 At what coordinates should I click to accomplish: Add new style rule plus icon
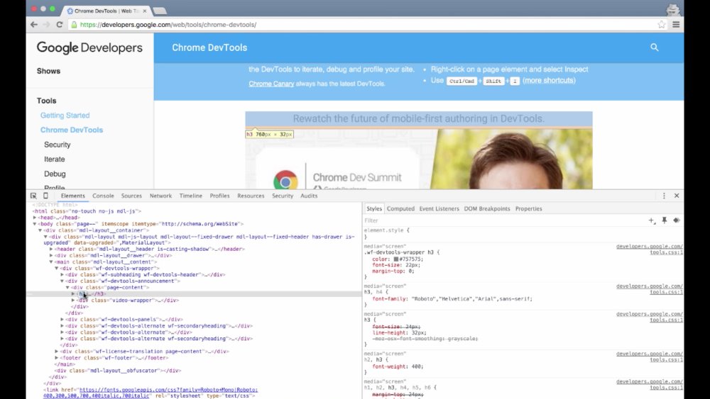pyautogui.click(x=652, y=220)
